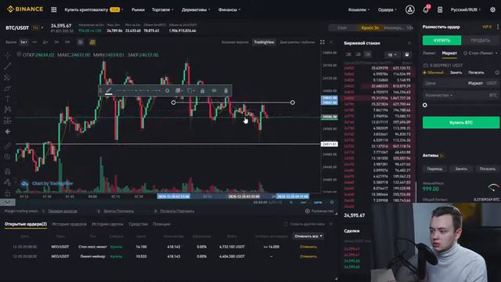The height and width of the screenshot is (282, 501).
Task: Toggle log scale on chart
Action: (x=303, y=202)
